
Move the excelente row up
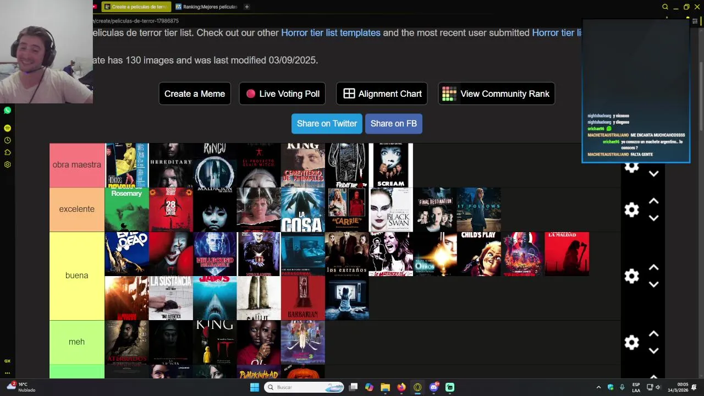(653, 201)
